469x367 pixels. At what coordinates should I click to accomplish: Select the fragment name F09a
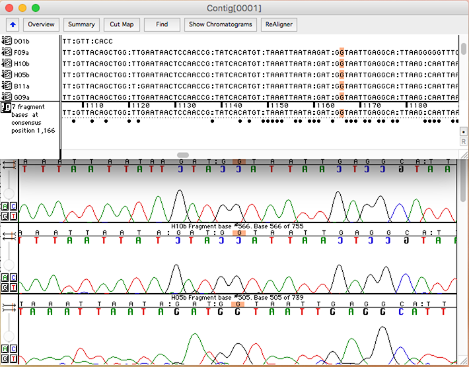[x=21, y=53]
